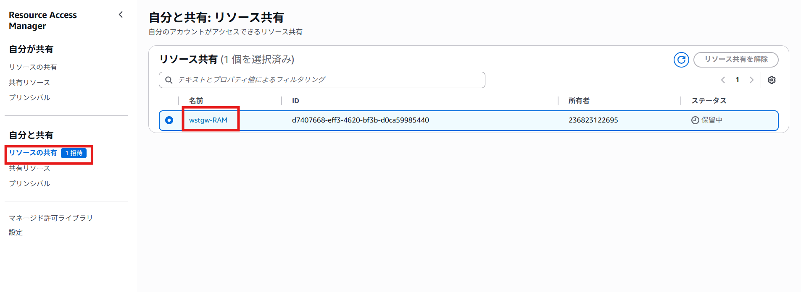Click the search magnifier icon
The image size is (801, 292).
click(x=169, y=80)
